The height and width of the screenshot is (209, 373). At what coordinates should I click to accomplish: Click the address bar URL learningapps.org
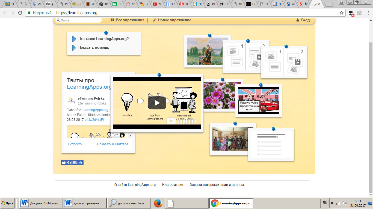[x=77, y=13]
